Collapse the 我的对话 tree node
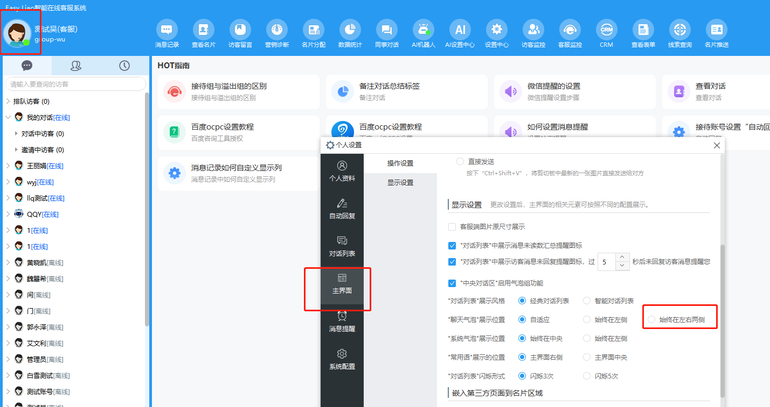The height and width of the screenshot is (407, 770). pyautogui.click(x=8, y=117)
